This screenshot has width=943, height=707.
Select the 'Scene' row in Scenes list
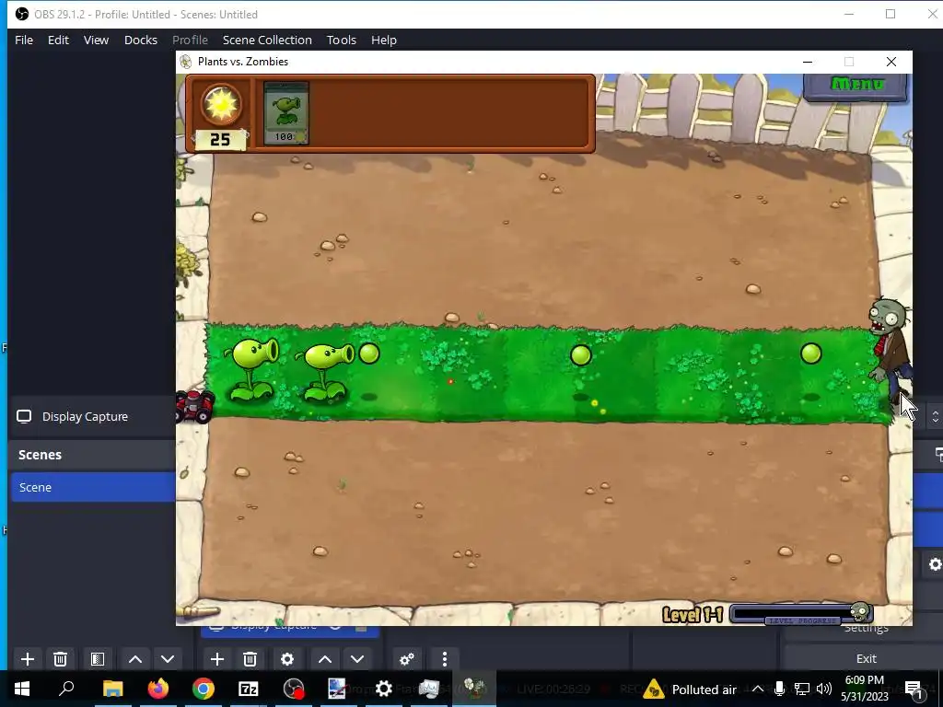(x=93, y=487)
